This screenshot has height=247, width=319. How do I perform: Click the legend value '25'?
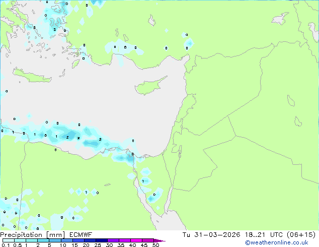98,245
